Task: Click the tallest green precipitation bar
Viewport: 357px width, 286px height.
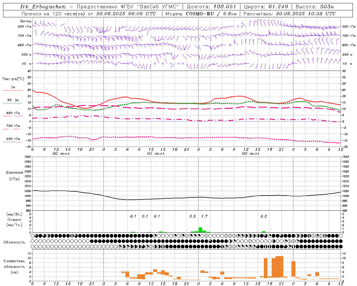Action: pos(200,230)
